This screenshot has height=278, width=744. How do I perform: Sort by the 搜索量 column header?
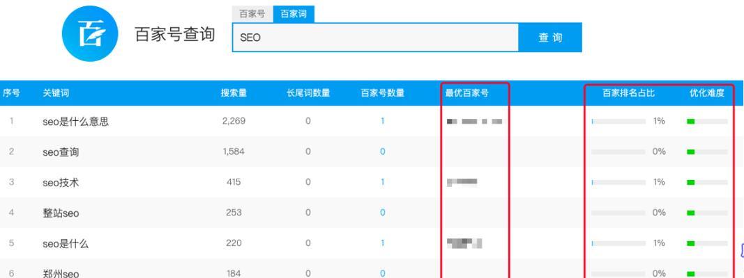234,93
